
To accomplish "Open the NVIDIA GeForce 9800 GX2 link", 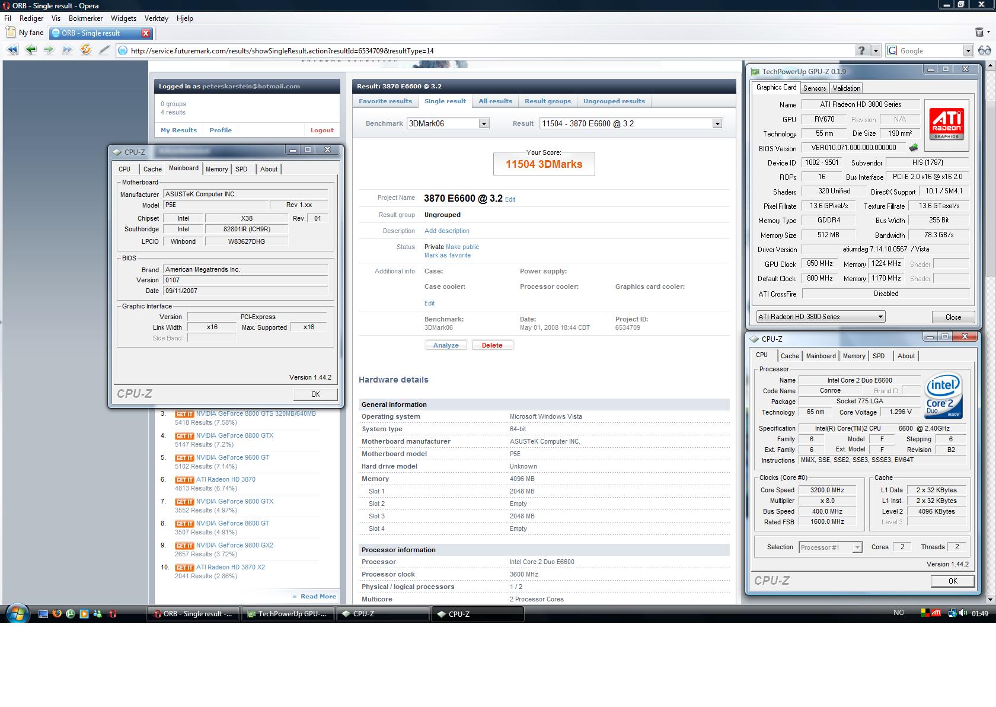I will [235, 545].
